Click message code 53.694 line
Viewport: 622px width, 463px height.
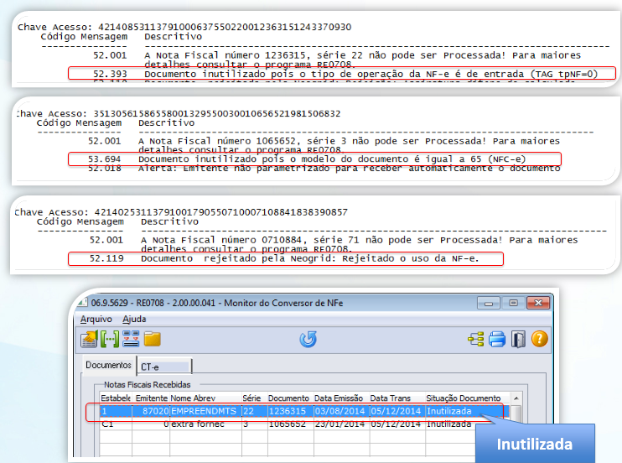tap(314, 159)
